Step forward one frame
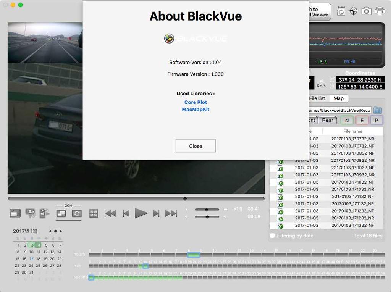Screen dimensions: 391x292 [x=156, y=213]
